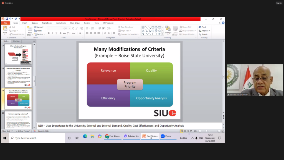The width and height of the screenshot is (284, 160).
Task: Fit slide to current window
Action: click(x=223, y=131)
